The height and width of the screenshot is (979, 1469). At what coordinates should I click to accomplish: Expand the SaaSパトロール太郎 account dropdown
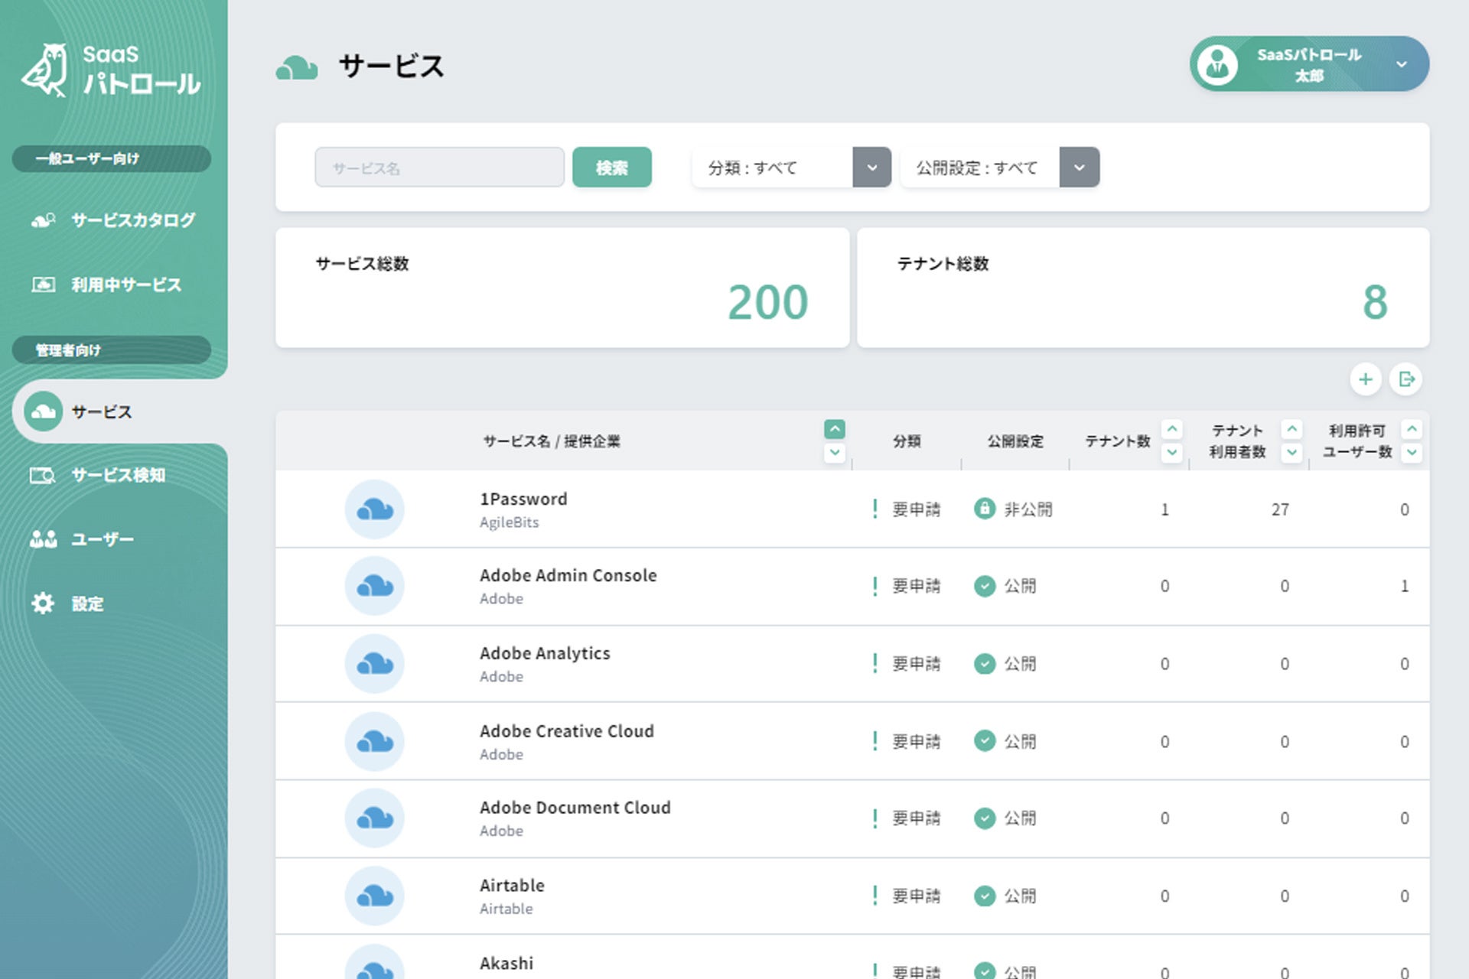[1402, 64]
